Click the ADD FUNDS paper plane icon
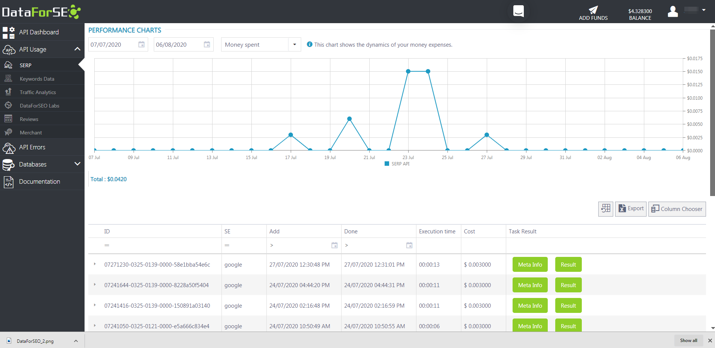 click(x=593, y=10)
